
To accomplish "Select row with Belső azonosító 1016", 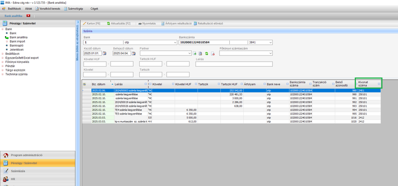I will 231,118.
